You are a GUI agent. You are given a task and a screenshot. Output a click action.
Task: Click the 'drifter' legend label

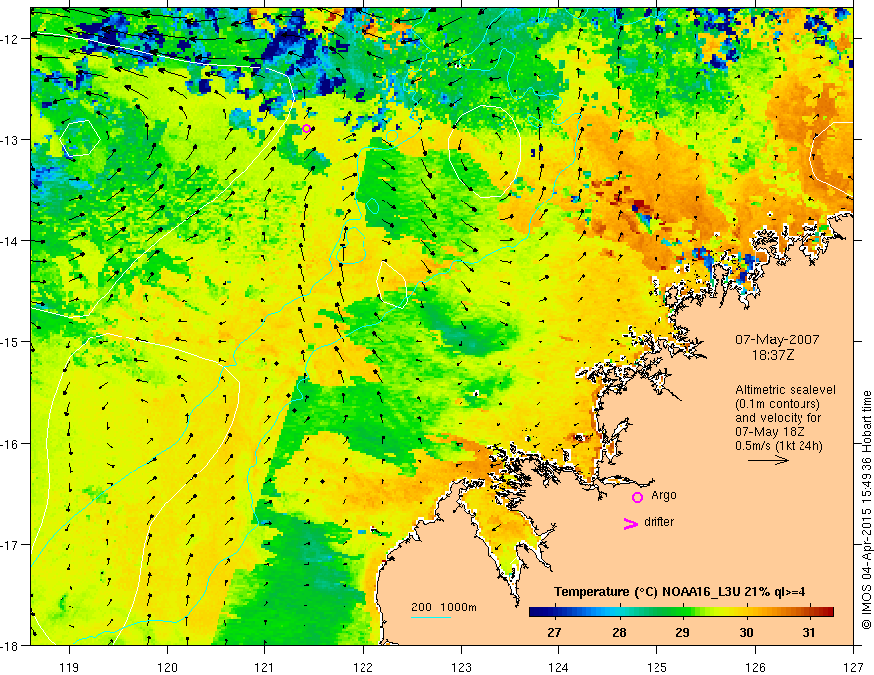click(x=658, y=522)
